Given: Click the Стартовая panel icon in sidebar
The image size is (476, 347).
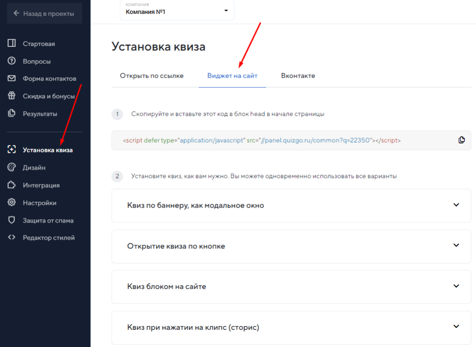Looking at the screenshot, I should [12, 44].
